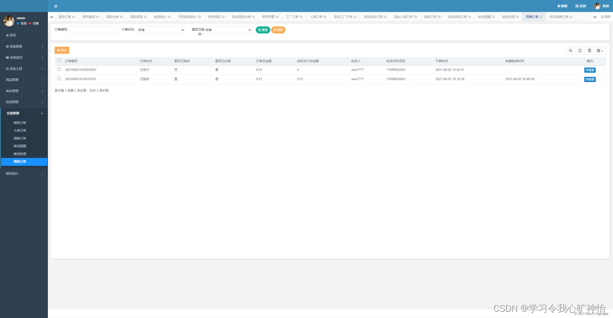Close the 缺货提醒 tab with its x icon
Viewport: 613px width, 318px height.
[493, 17]
